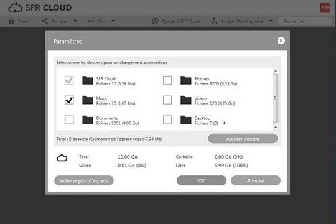The height and width of the screenshot is (224, 336).
Task: Check the Desktop folder checkbox
Action: pyautogui.click(x=167, y=120)
